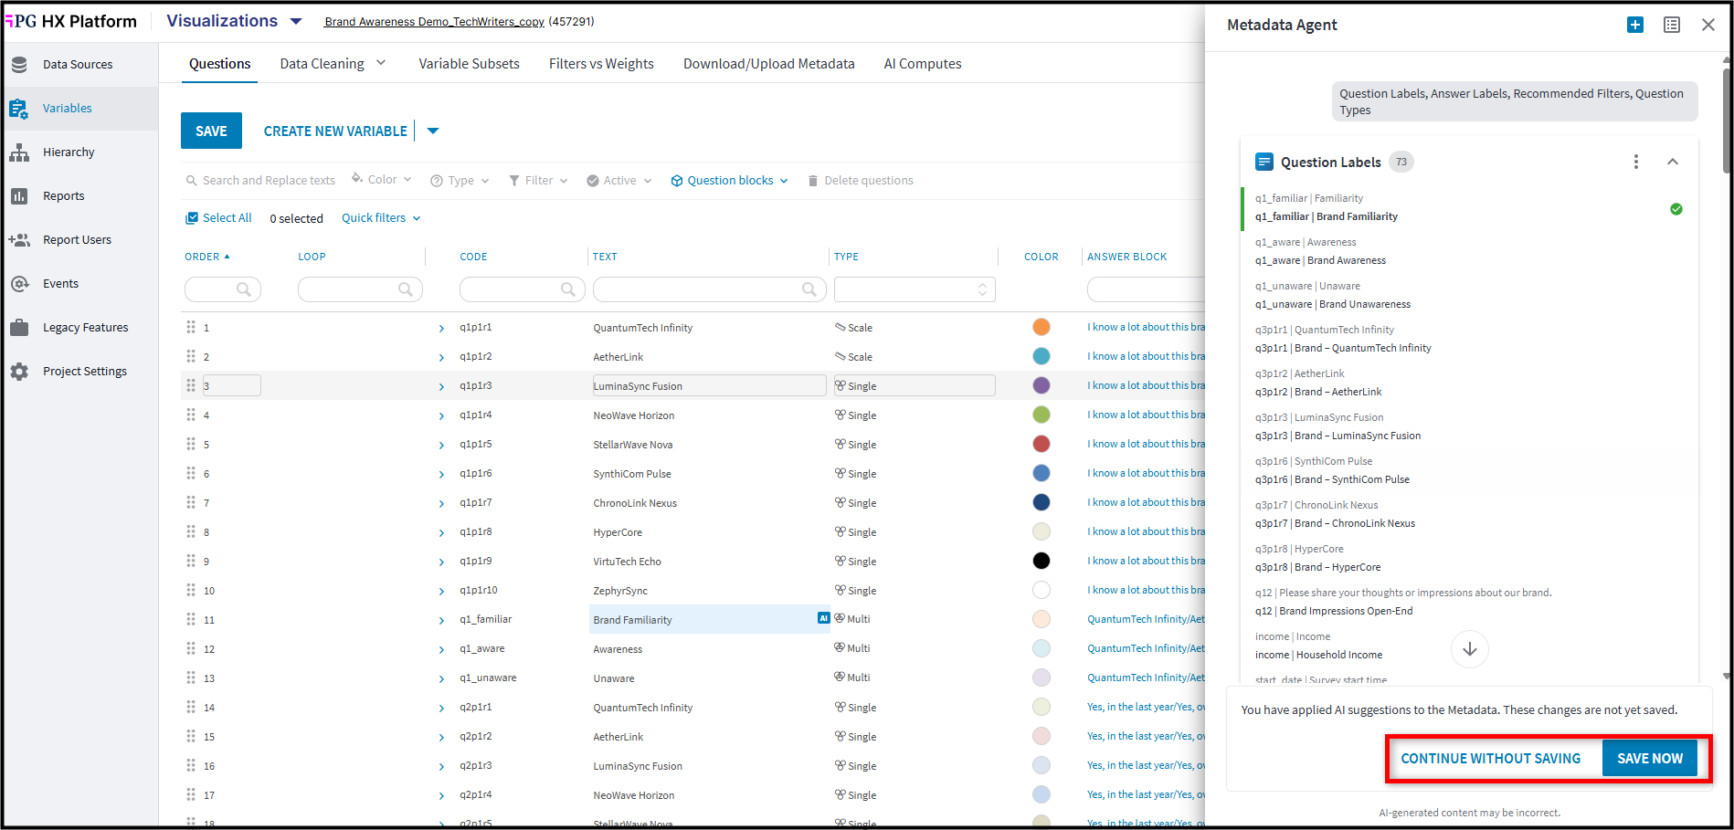Open Project Settings gear icon

[x=19, y=372]
